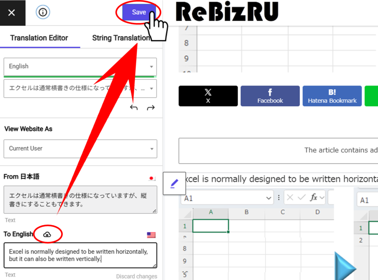Screen dimensions: 378x280
Task: Click the English translation text field
Action: point(80,255)
